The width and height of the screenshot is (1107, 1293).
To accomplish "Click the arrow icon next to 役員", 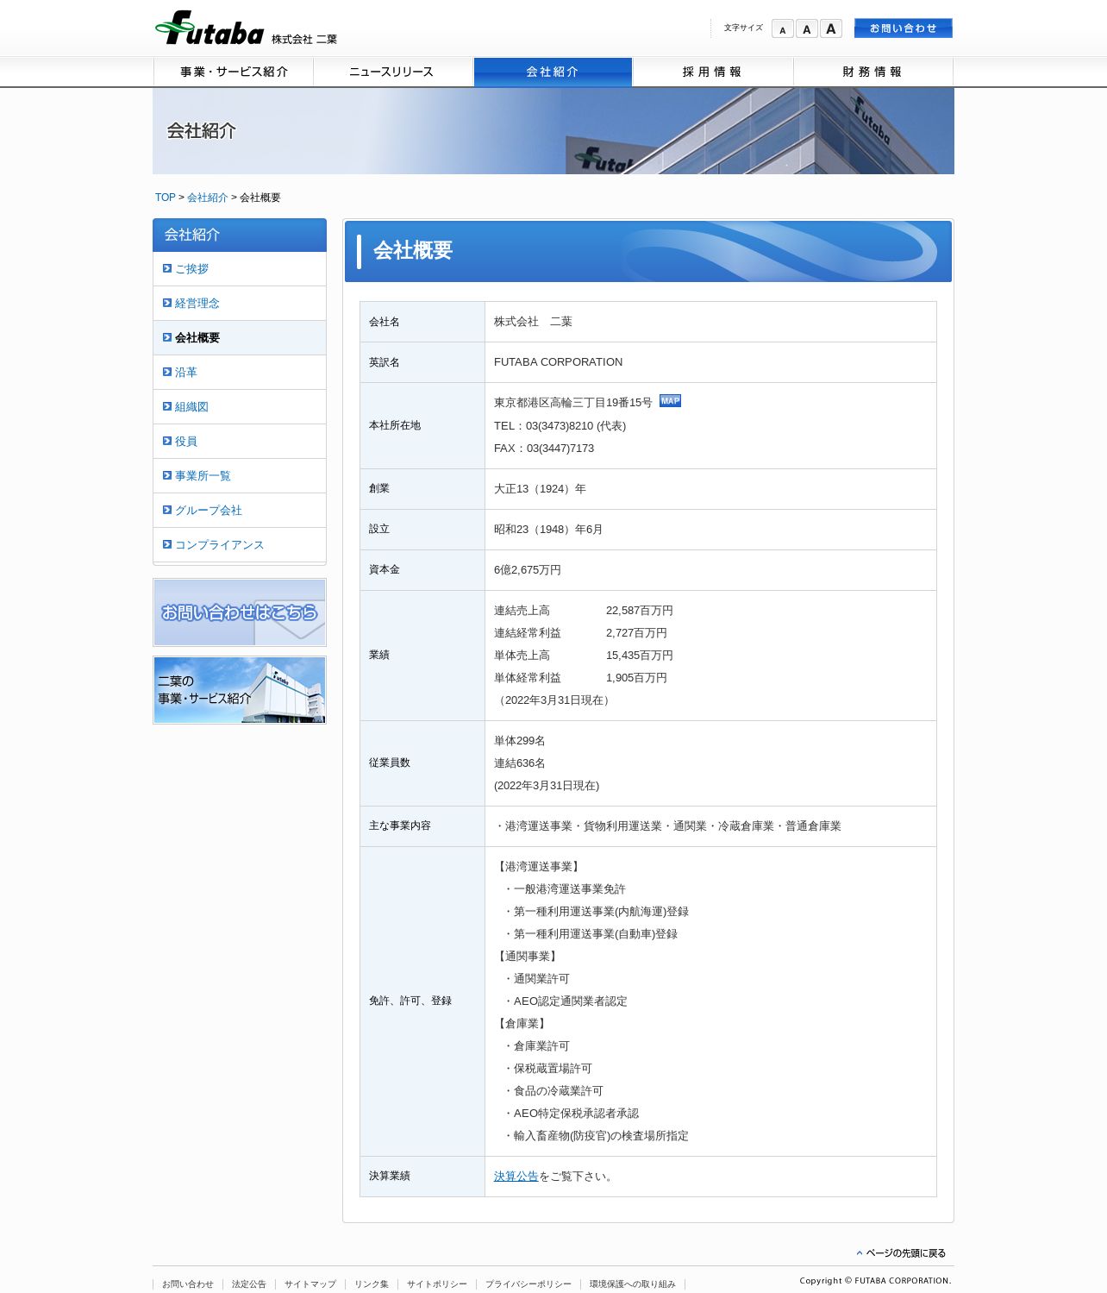I will (x=167, y=441).
